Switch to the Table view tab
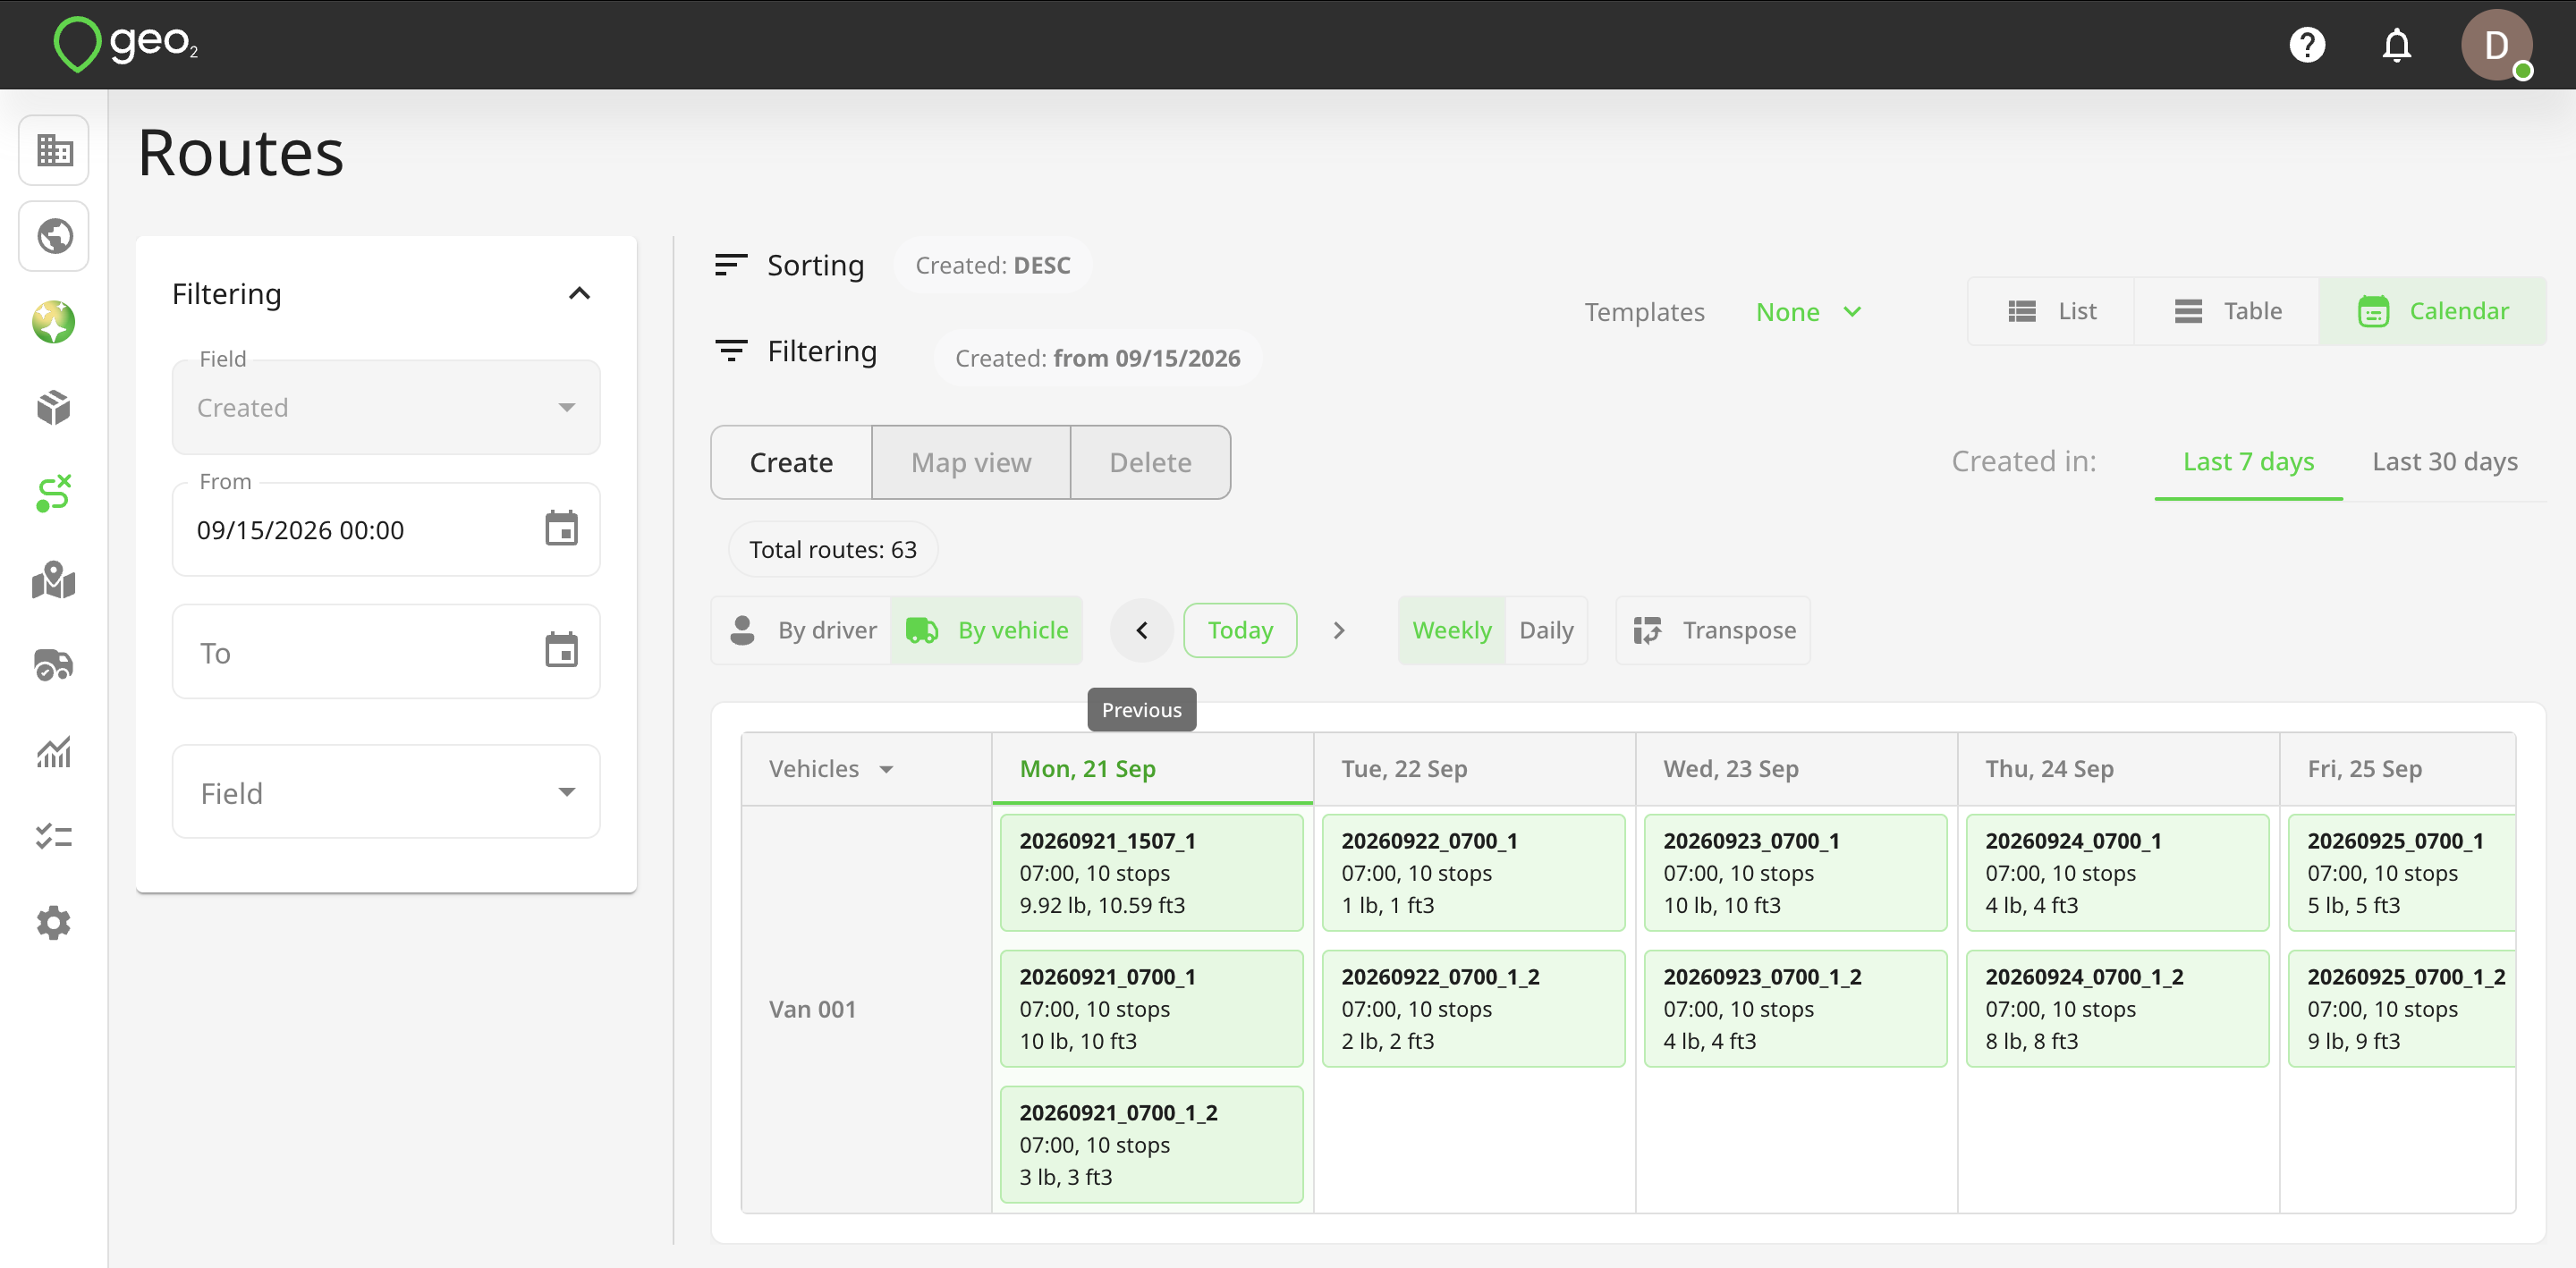The image size is (2576, 1268). point(2227,311)
